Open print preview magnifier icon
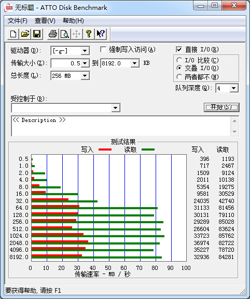Viewport: 250px width, 299px height. coord(65,34)
